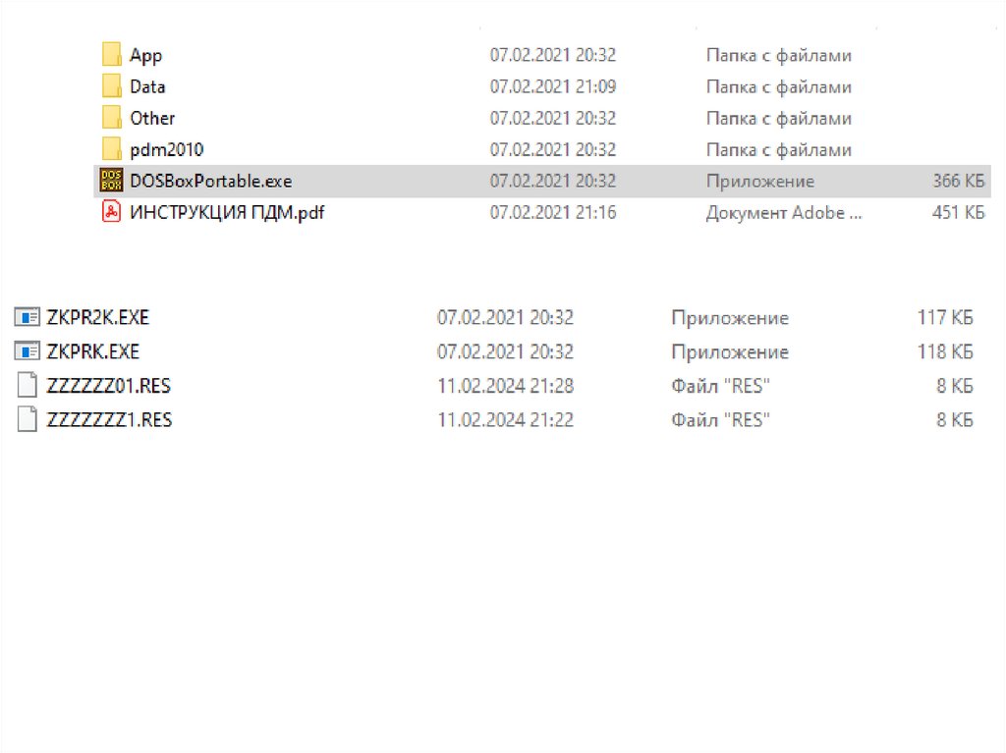This screenshot has height=753, width=1006.
Task: Click the Data folder's modified date 21:09
Action: click(553, 86)
